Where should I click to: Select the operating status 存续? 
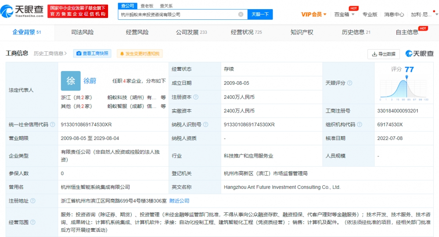coord(229,69)
